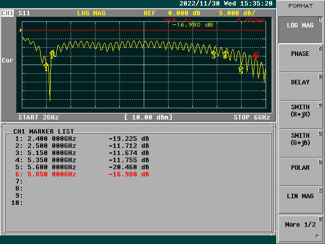Viewport: 325px width, 244px height.
Task: Click the reference level triangle indicator
Action: (x=21, y=30)
